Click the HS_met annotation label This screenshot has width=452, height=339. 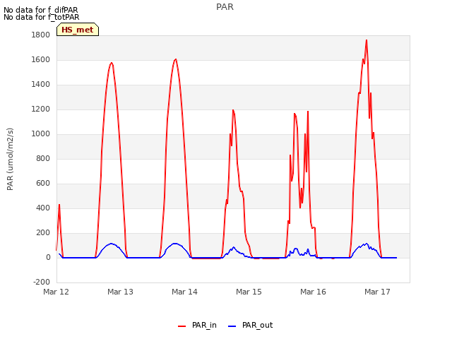click(78, 30)
